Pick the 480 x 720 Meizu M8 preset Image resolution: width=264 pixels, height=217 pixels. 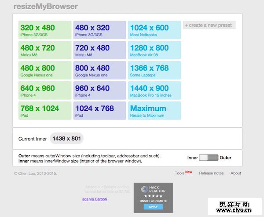tap(45, 50)
